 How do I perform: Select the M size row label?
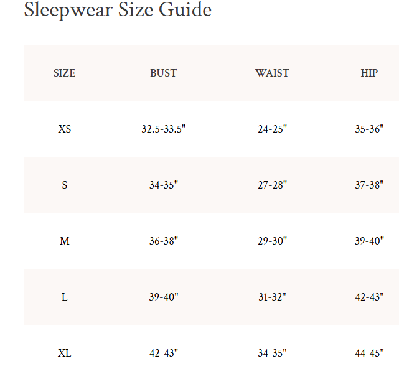pyautogui.click(x=64, y=241)
